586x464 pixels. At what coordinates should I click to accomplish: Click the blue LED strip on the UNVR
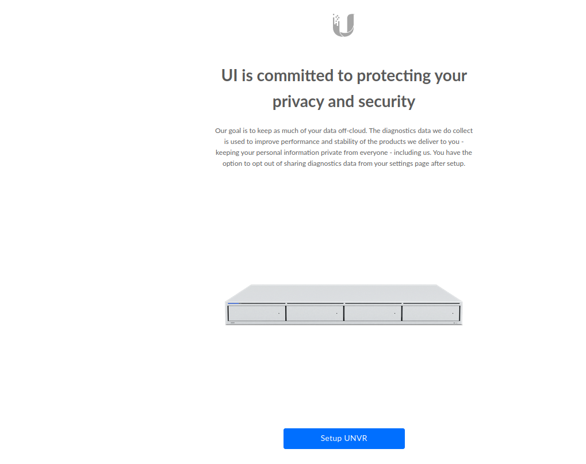click(233, 303)
